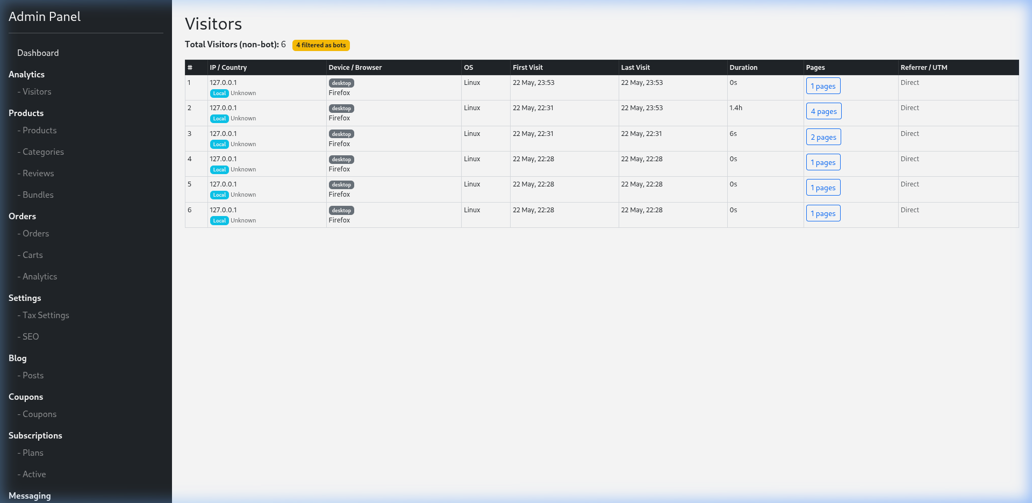The width and height of the screenshot is (1032, 503).
Task: Click IP 127.0.0.1 in row 3
Action: 223,134
